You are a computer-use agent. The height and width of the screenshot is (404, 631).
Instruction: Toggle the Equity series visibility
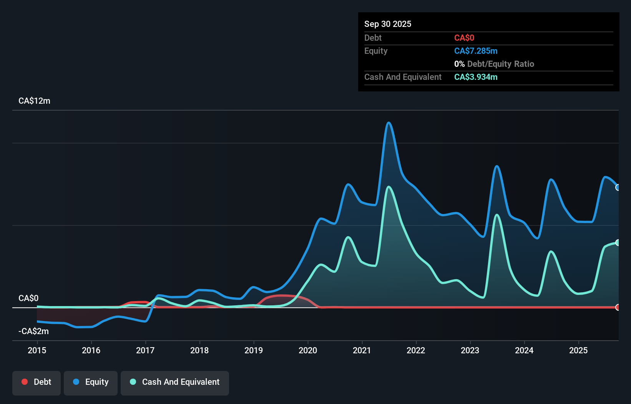tap(90, 382)
